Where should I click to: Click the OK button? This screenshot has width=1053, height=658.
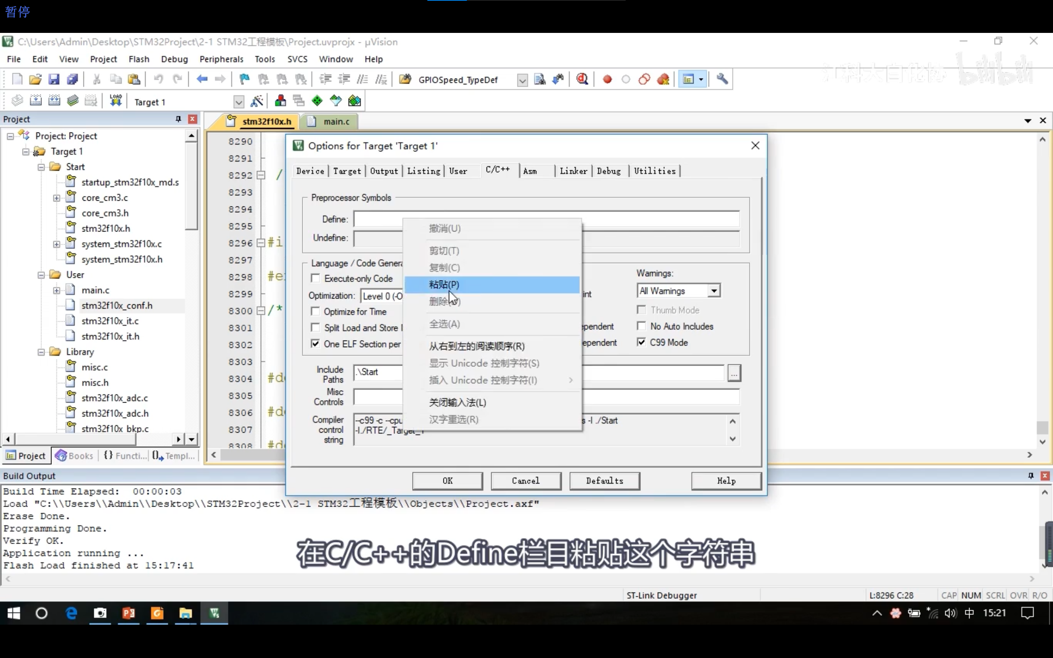tap(447, 480)
